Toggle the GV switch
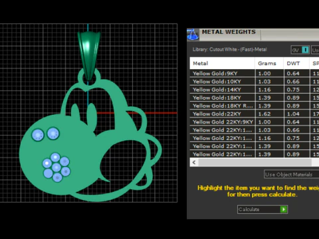Screen dimensions: 319x239 pyautogui.click(x=300, y=50)
